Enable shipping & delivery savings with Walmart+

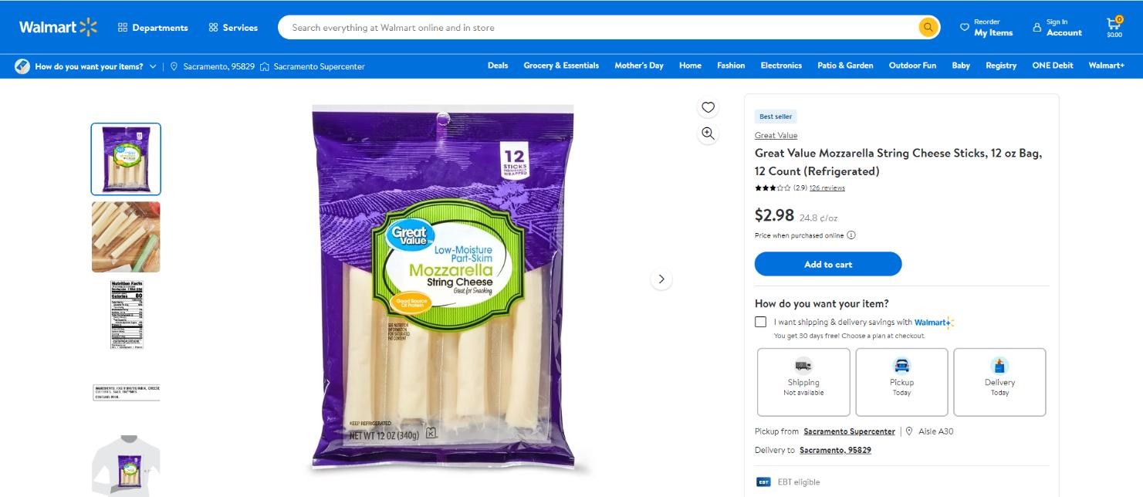[x=761, y=321]
